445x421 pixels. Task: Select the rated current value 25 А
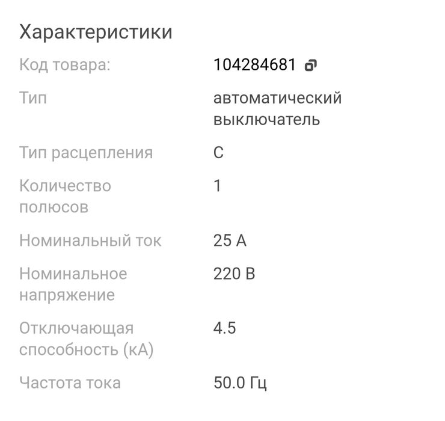pyautogui.click(x=230, y=241)
